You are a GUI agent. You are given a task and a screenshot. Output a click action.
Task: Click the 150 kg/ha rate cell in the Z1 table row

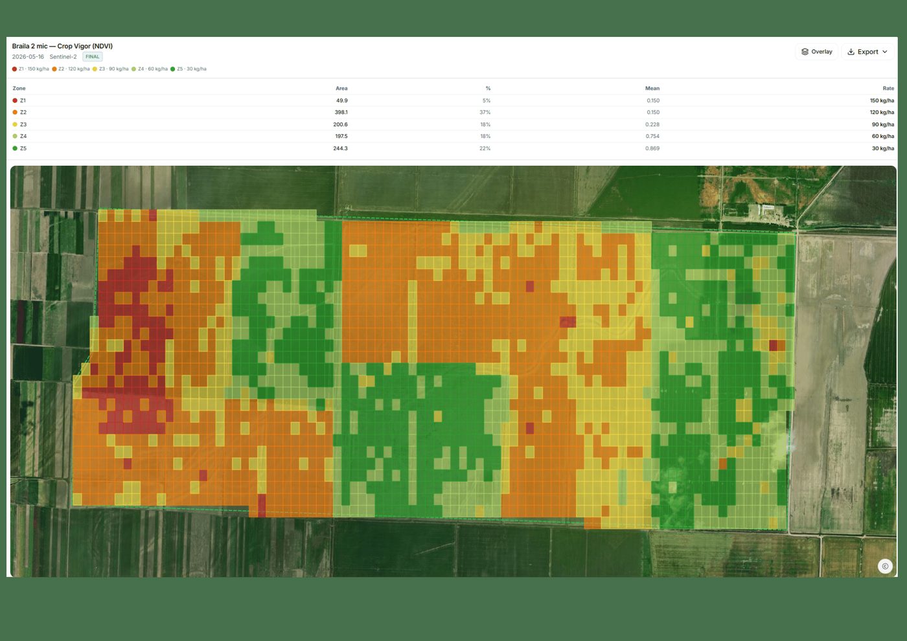882,101
